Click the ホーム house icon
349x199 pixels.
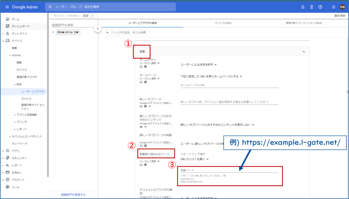(7, 19)
